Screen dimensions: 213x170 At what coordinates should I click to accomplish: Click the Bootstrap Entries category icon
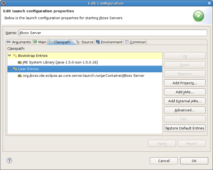(x=15, y=56)
